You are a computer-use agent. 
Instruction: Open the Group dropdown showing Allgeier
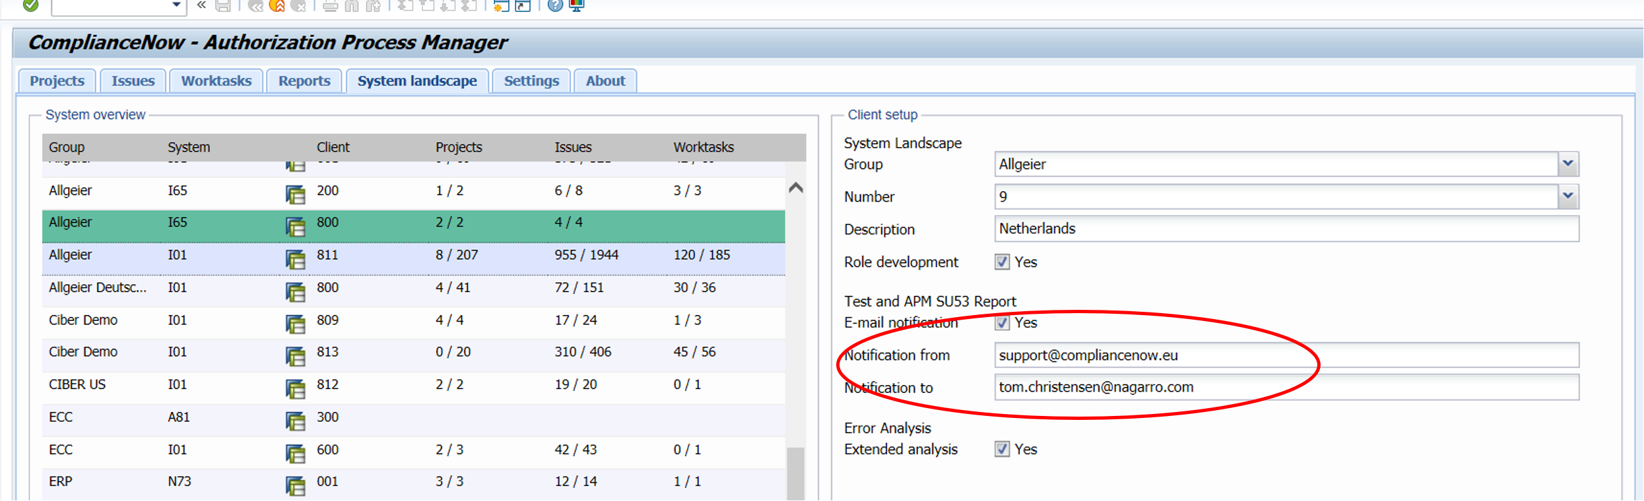(1568, 164)
